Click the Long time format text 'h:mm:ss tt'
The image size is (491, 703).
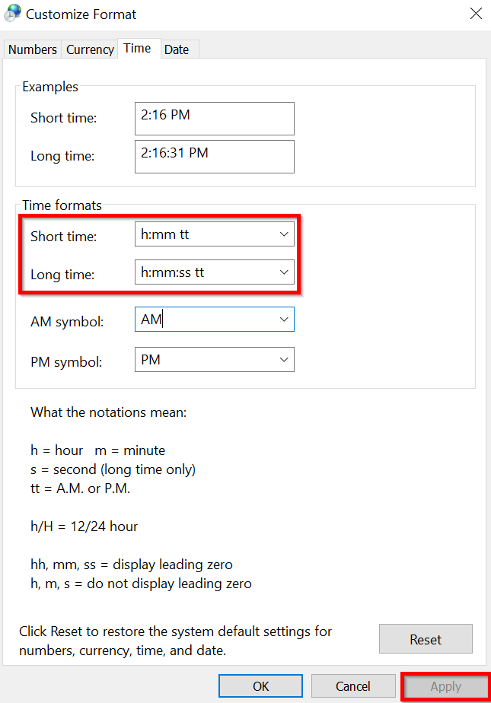(x=173, y=272)
